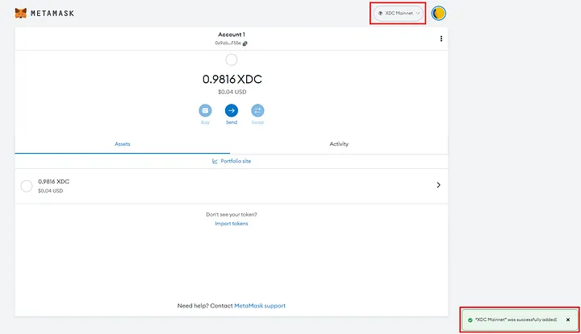The image size is (581, 334).
Task: Click the Account 1 name label
Action: point(231,35)
